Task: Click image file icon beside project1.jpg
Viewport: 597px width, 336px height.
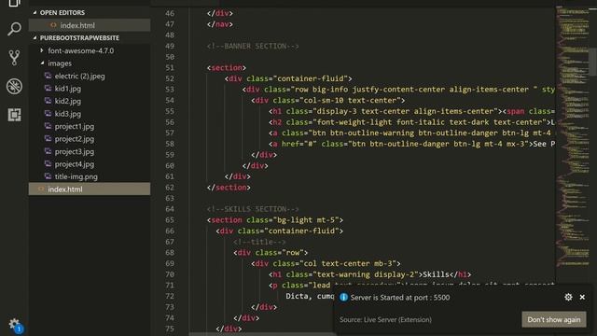Action: (48, 126)
